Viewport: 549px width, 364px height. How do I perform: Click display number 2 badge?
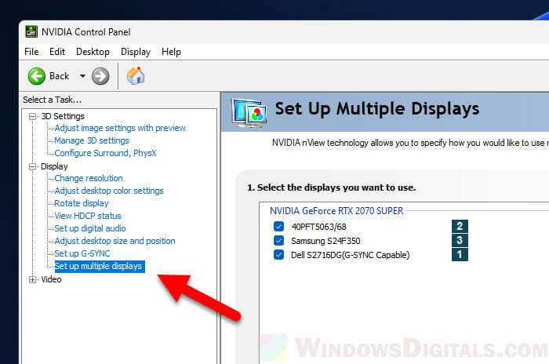click(460, 226)
